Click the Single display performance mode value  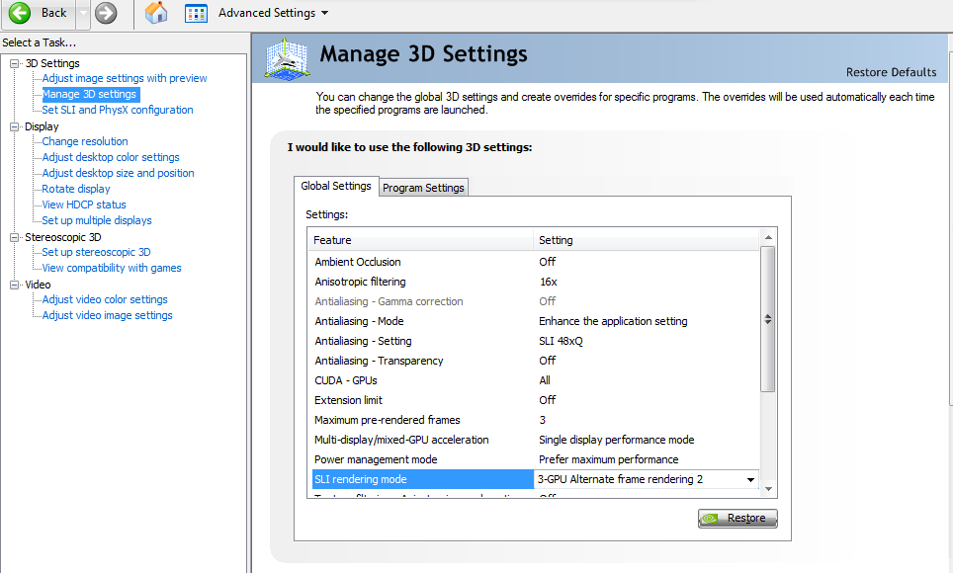point(616,440)
